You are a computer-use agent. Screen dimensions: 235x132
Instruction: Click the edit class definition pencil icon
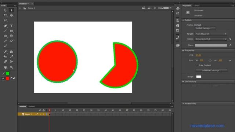(230, 45)
